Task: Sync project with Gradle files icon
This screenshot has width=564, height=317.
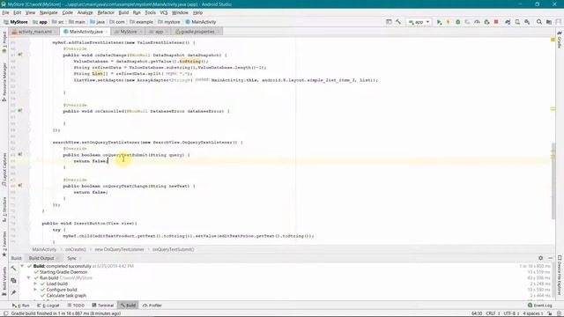Action: (x=508, y=22)
